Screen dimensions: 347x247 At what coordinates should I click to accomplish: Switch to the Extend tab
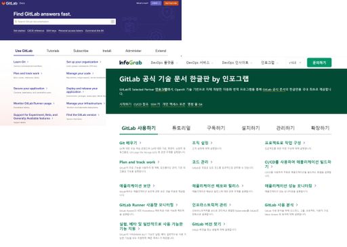[161, 51]
